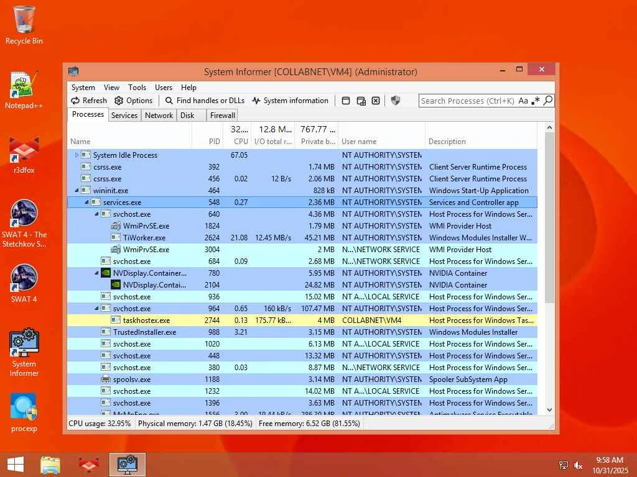Open Recycle Bin desktop icon

[24, 25]
